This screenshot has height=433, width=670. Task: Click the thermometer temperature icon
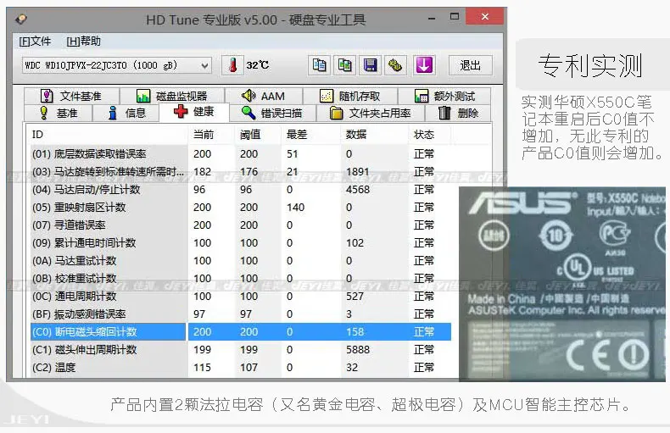pyautogui.click(x=233, y=65)
